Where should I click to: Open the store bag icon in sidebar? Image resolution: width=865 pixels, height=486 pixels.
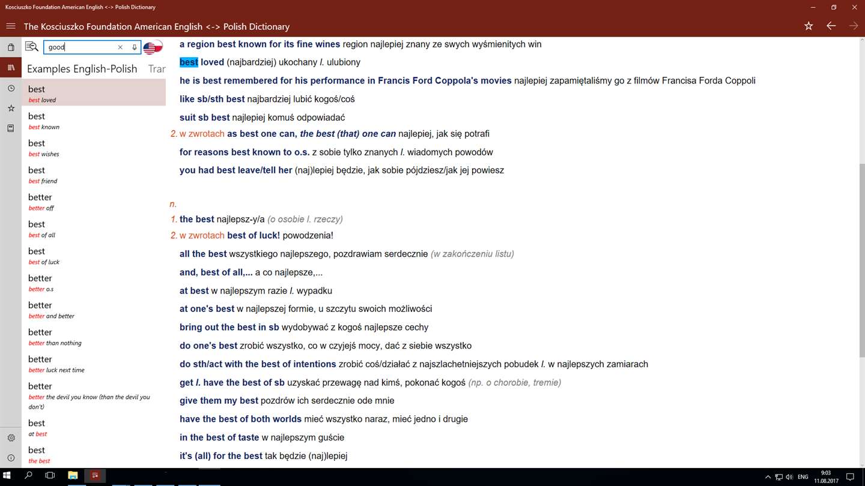tap(11, 47)
